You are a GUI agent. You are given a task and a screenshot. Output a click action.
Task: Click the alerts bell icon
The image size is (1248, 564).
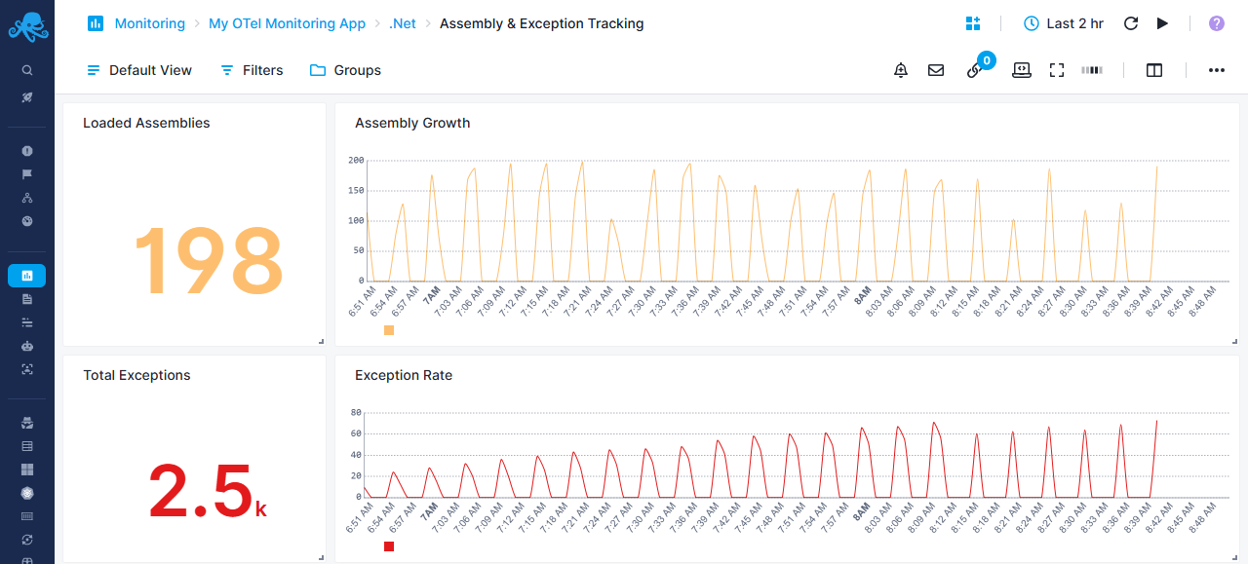tap(900, 69)
